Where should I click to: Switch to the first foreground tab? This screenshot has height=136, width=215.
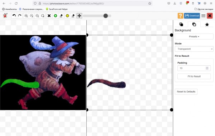pos(181,24)
